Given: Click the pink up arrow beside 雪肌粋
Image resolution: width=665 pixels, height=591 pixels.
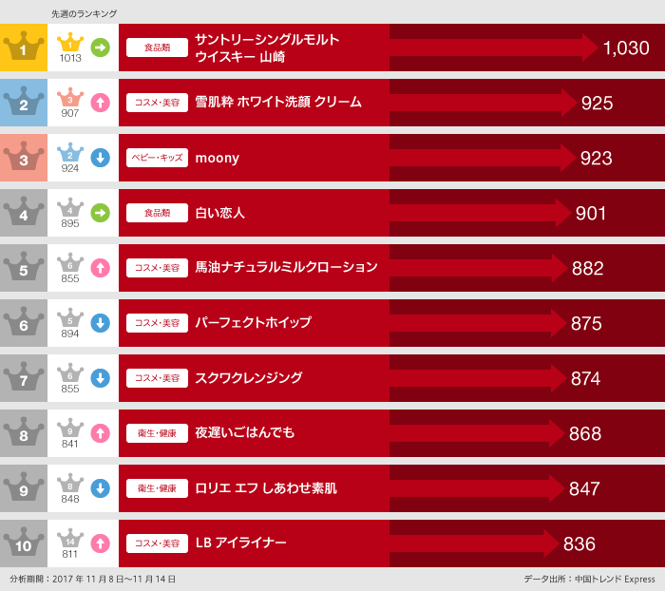Looking at the screenshot, I should tap(101, 102).
